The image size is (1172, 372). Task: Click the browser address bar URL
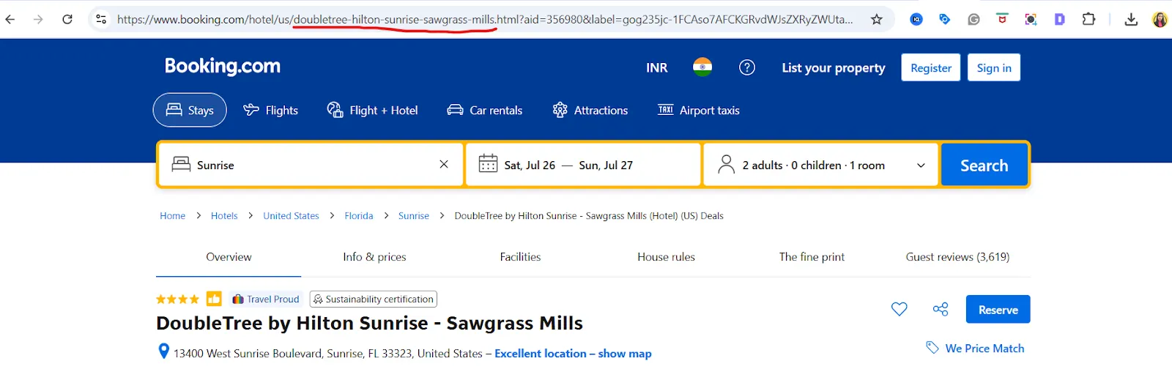[485, 20]
